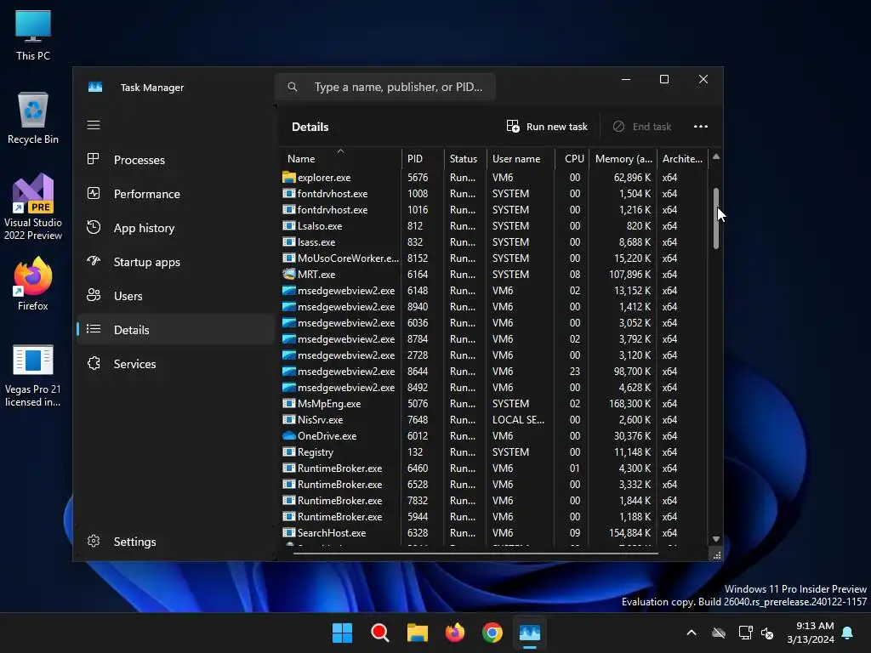
Task: Select fontdrvhost.exe with PID 1008
Action: 493,194
